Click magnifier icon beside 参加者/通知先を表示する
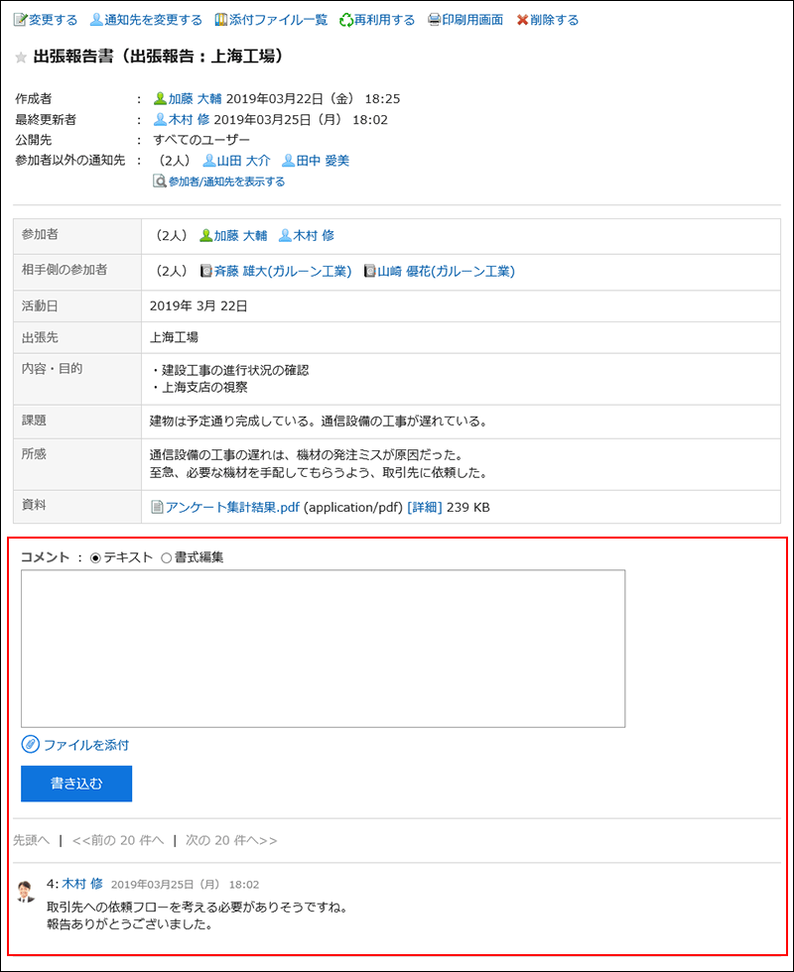 (x=160, y=182)
